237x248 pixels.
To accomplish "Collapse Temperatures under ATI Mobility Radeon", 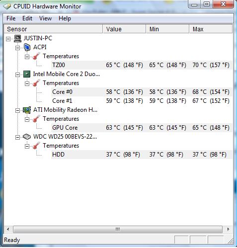I will [27, 119].
